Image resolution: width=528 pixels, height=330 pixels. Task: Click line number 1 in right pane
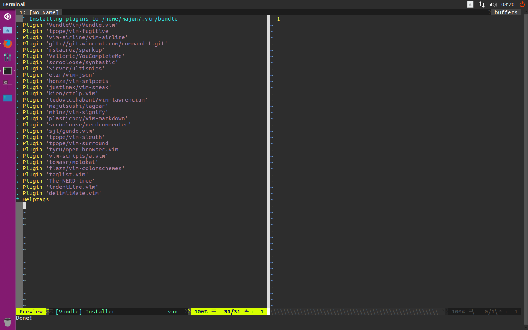tap(278, 19)
